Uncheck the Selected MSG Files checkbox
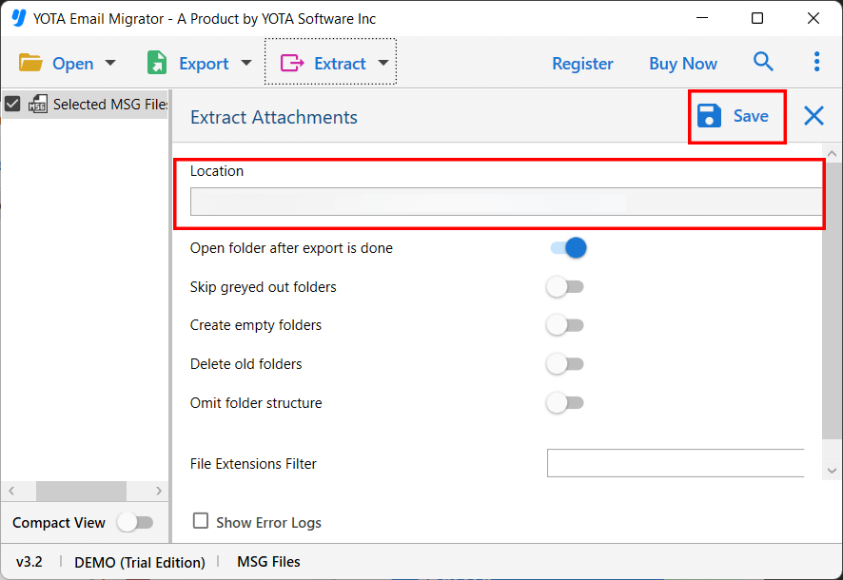 point(12,104)
